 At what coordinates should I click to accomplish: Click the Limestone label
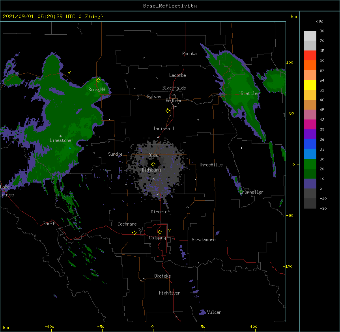coord(60,140)
